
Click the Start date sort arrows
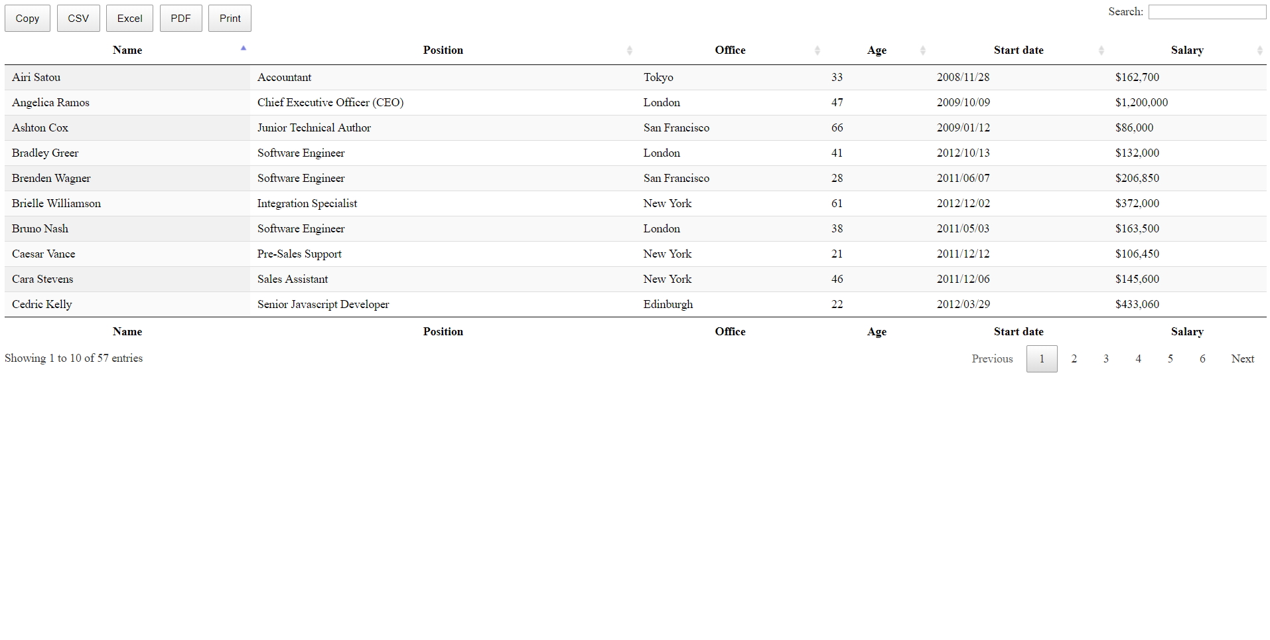(x=1101, y=50)
